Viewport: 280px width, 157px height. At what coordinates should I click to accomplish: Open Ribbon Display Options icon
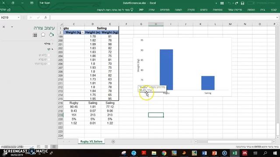coord(31,3)
